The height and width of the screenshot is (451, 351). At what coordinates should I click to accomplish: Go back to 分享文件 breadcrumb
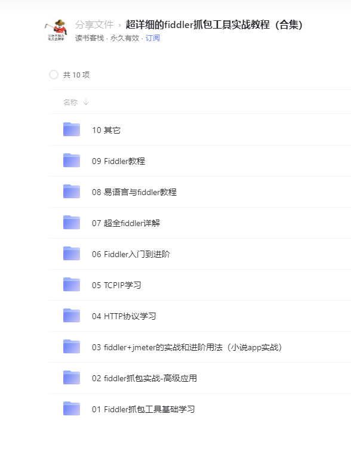tap(94, 24)
